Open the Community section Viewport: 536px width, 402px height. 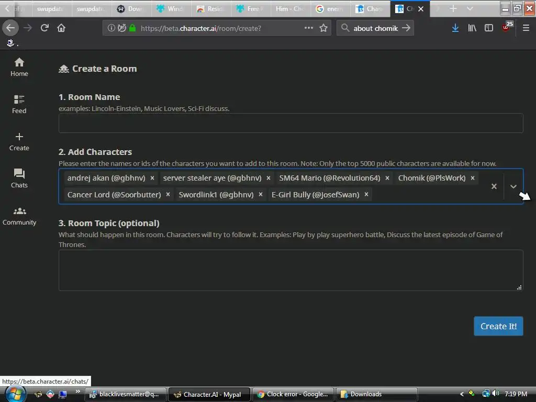point(19,216)
